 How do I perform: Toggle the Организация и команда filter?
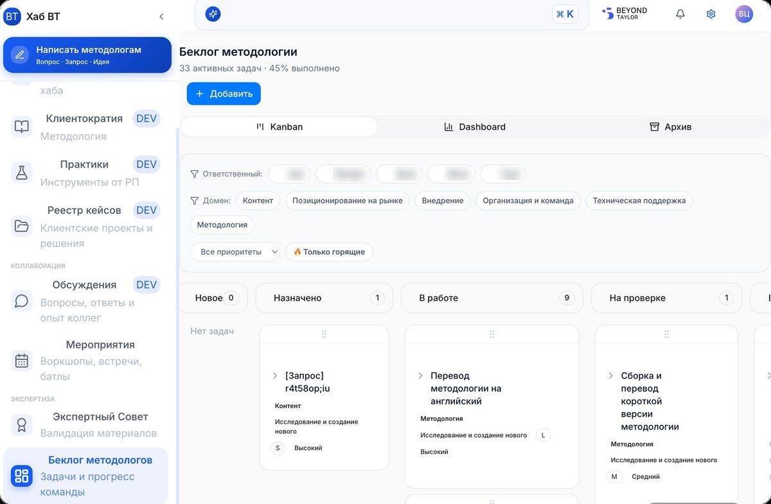[x=528, y=201]
